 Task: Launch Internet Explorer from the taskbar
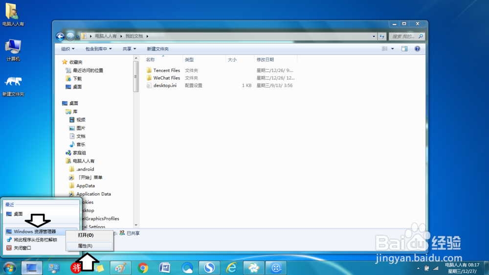231,268
